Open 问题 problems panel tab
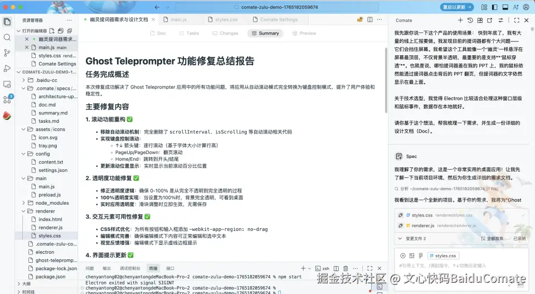535x294 pixels. [x=90, y=268]
